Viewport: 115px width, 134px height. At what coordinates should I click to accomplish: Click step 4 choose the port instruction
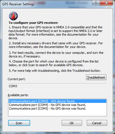point(54,63)
